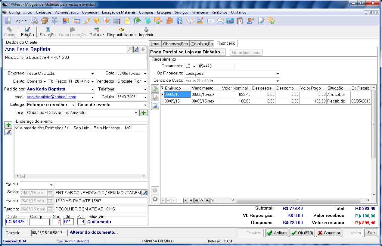Click the grid's horizontal scrollbar
This screenshot has width=382, height=246.
point(297,200)
